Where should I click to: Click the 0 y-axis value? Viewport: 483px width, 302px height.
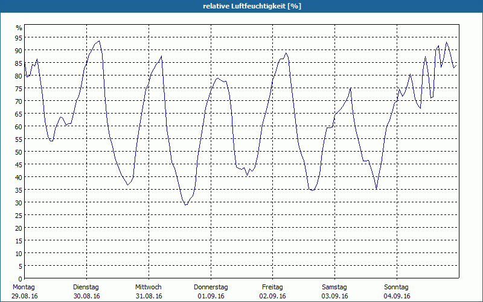click(21, 279)
